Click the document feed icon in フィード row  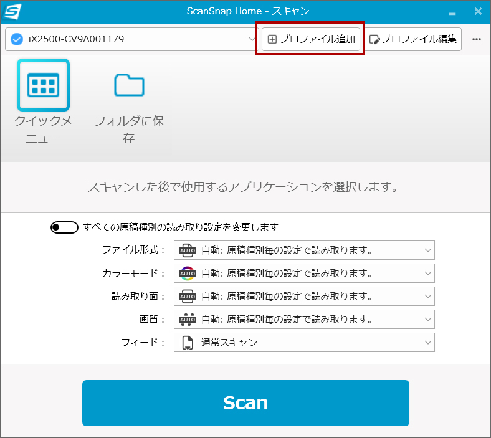point(188,343)
